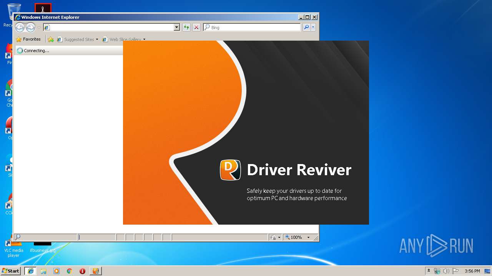This screenshot has height=276, width=492.
Task: Open Suggested Sites
Action: pos(77,39)
